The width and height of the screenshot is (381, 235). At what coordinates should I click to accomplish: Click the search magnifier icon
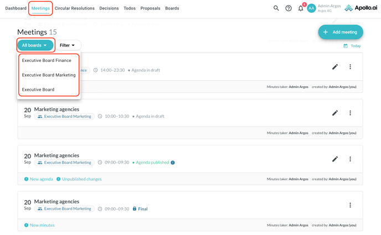point(276,8)
